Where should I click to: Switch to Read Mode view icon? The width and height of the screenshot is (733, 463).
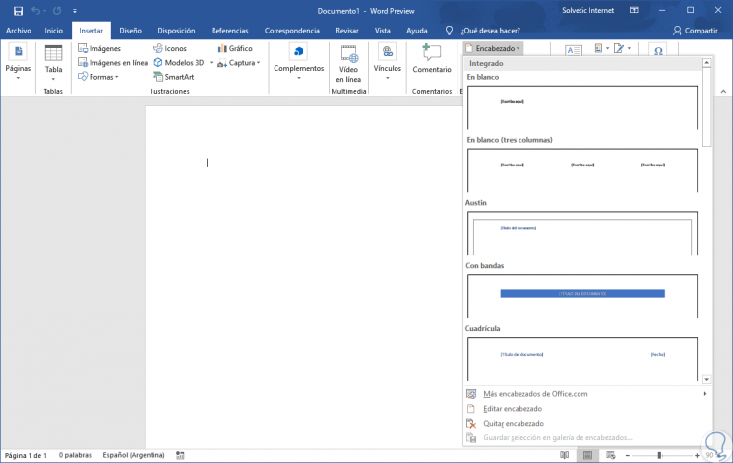point(564,455)
